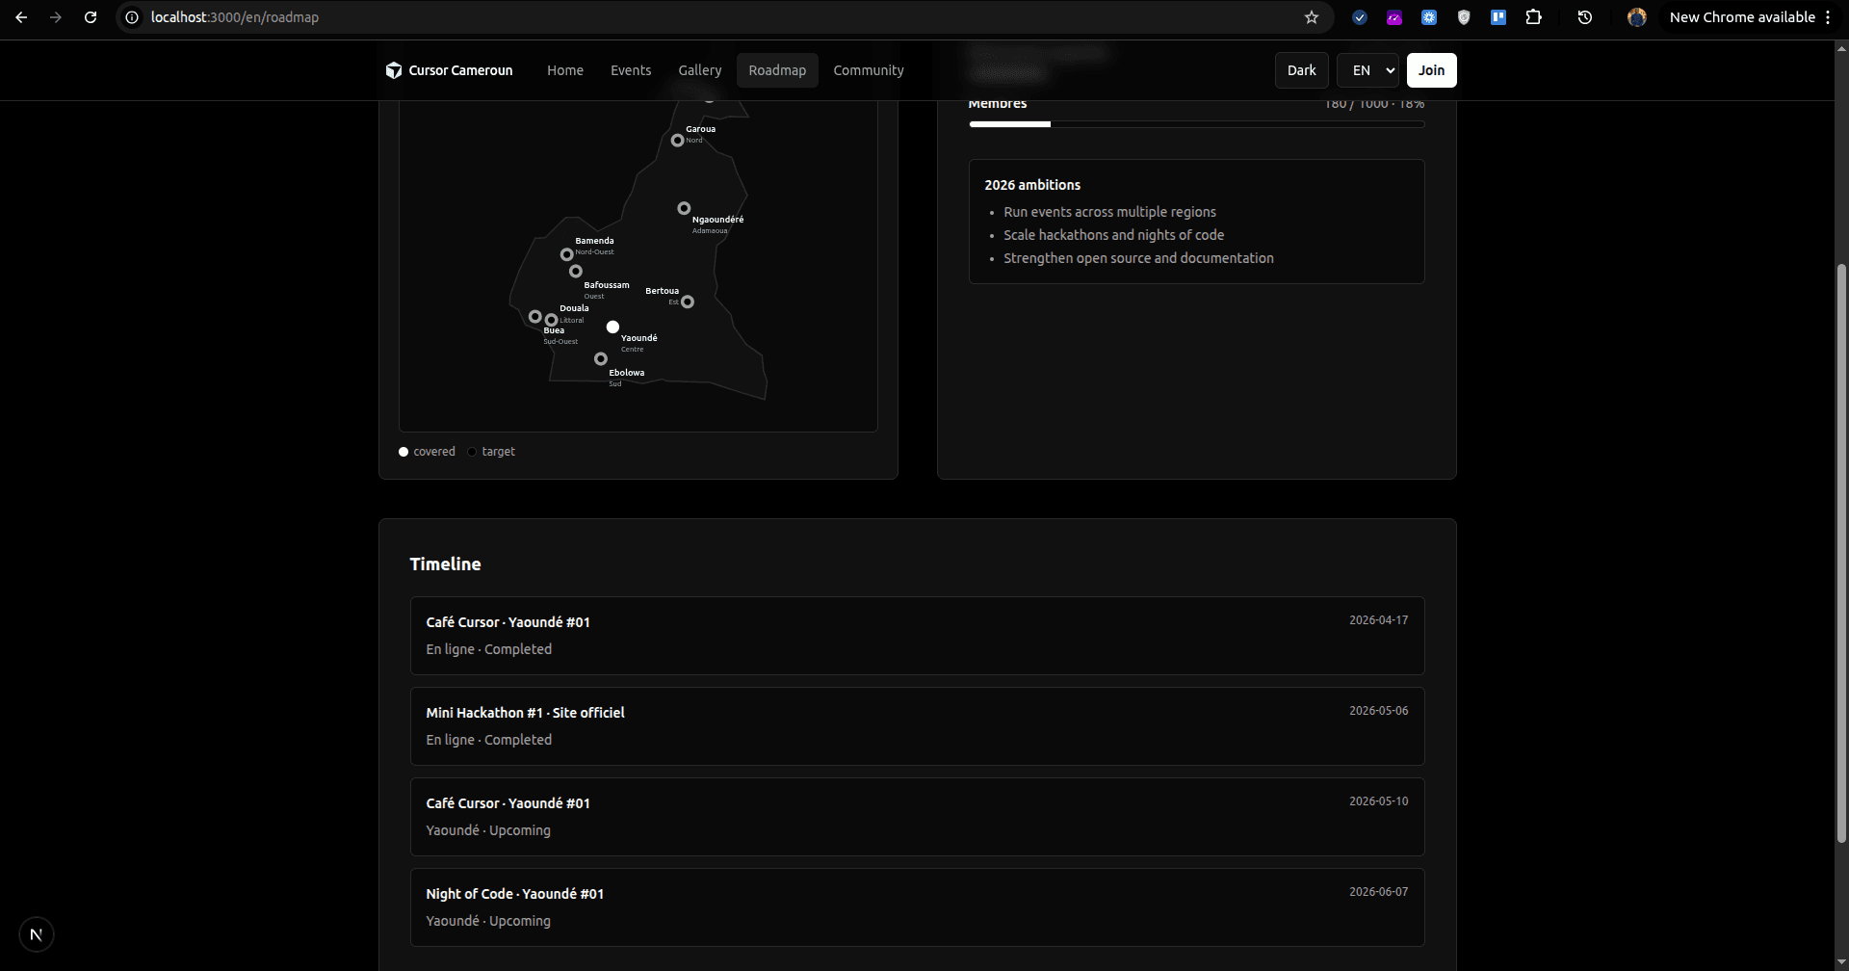Open the Gallery nav item
1849x971 pixels.
(700, 70)
